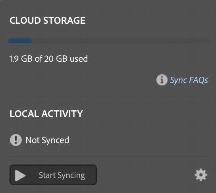Click the word FAQs in the link
Screen dimensions: 216x193
point(199,80)
